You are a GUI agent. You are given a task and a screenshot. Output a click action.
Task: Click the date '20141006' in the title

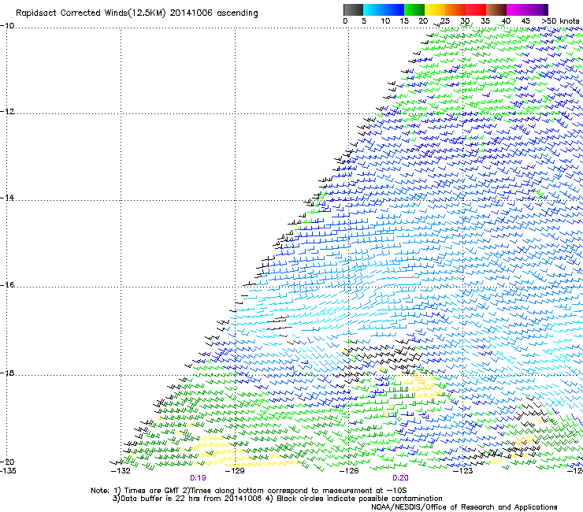pyautogui.click(x=191, y=13)
